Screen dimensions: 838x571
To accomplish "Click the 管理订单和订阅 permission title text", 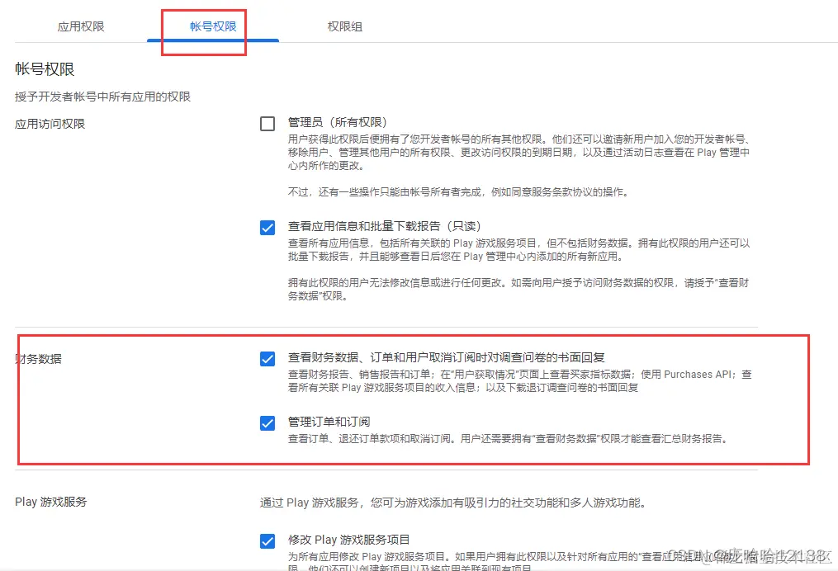I will [x=328, y=422].
